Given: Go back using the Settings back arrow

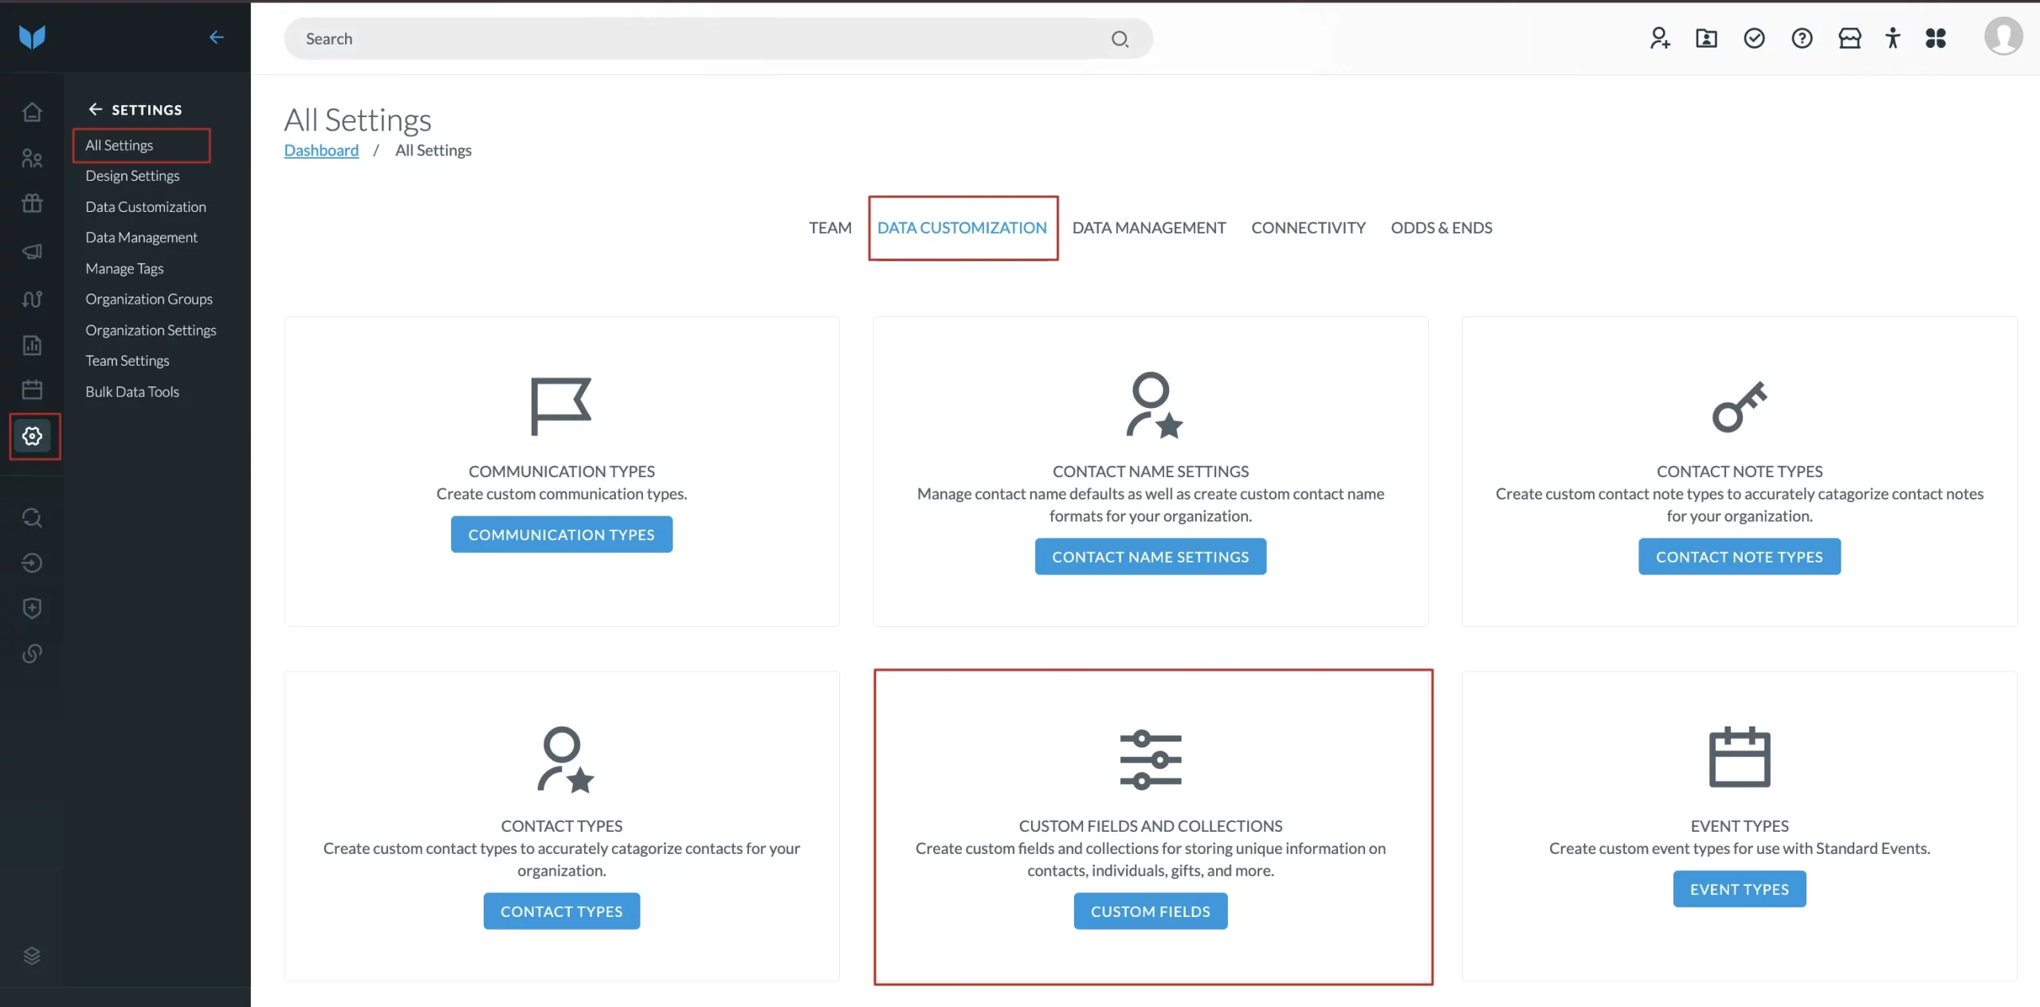Looking at the screenshot, I should [x=96, y=109].
